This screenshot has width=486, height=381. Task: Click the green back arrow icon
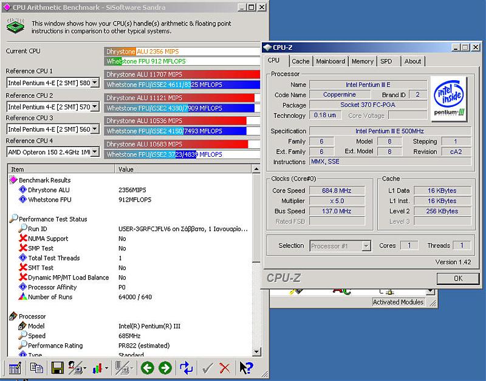click(147, 368)
